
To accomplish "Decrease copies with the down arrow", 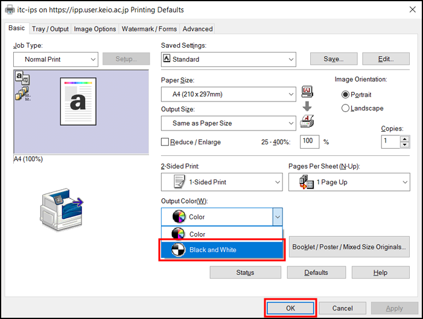I will 405,145.
